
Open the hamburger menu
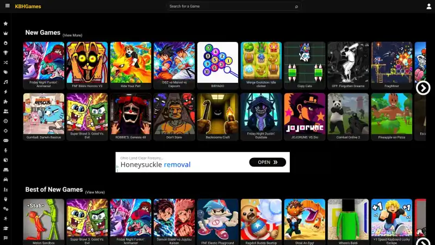(8, 5)
